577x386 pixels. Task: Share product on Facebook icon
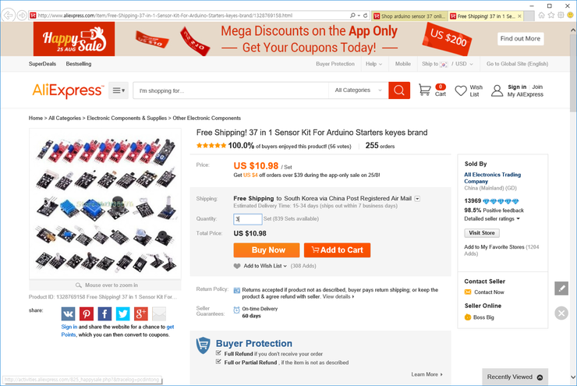104,313
